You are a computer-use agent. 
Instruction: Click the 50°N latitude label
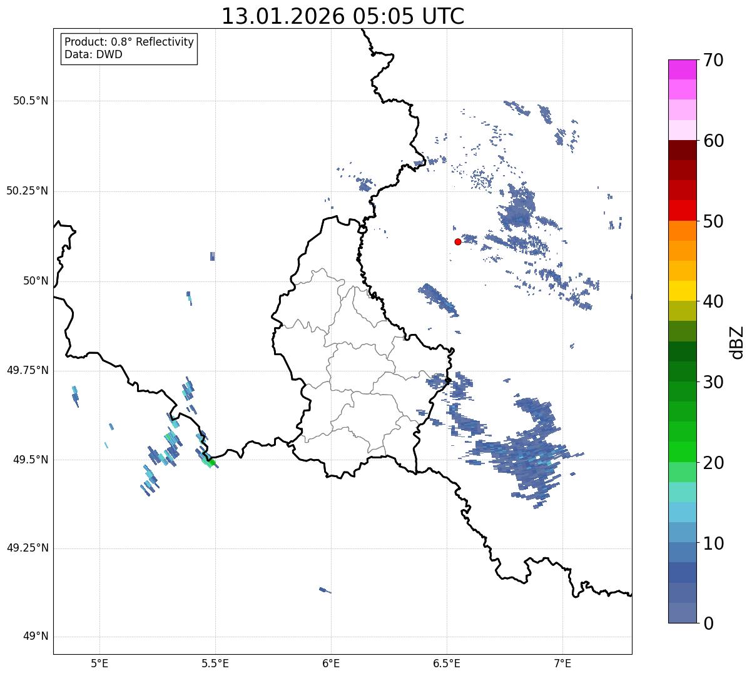[36, 281]
